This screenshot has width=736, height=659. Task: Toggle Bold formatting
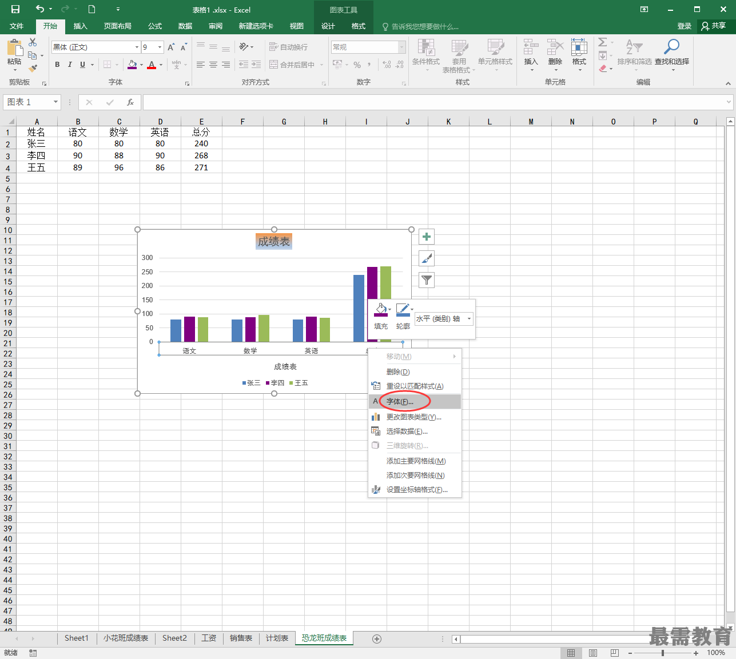(57, 65)
